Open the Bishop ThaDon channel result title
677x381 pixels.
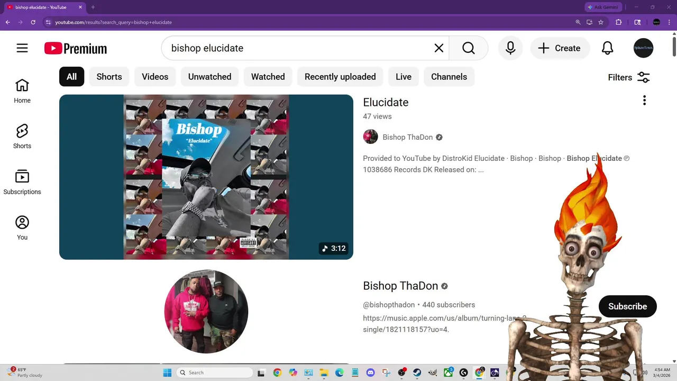400,286
